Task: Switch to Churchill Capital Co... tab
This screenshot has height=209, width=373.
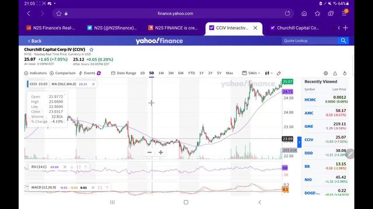Action: click(295, 28)
